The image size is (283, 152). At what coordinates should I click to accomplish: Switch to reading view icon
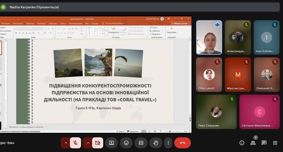[155, 131]
